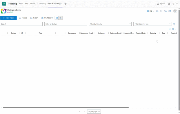The height and width of the screenshot is (114, 180).
Task: Click the info circle icon
Action: (161, 11)
